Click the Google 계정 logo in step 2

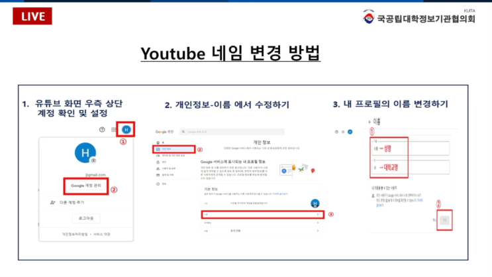click(x=164, y=132)
